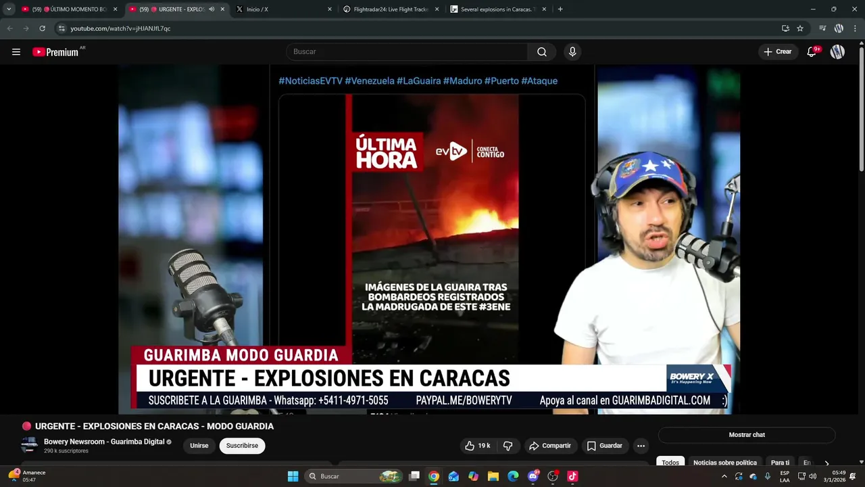Click the Windows taskbar Buscar search box
The image size is (865, 487).
tap(354, 476)
